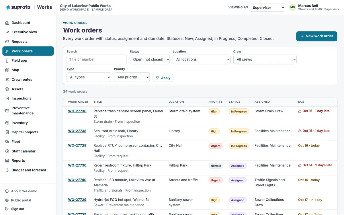Viewport: 344px width, 215px height.
Task: Click the Budget and forecast dollar icon
Action: pyautogui.click(x=7, y=170)
